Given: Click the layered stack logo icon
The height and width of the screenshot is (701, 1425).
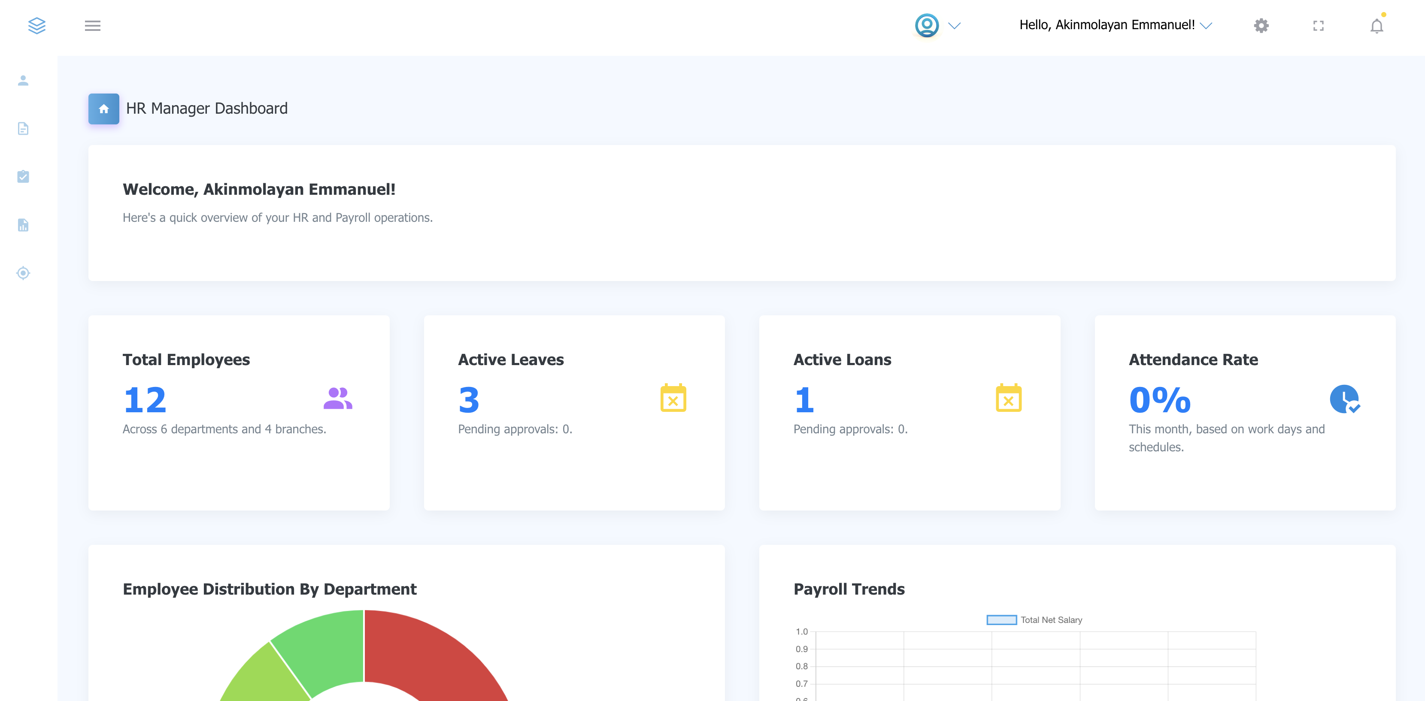Looking at the screenshot, I should (x=36, y=25).
